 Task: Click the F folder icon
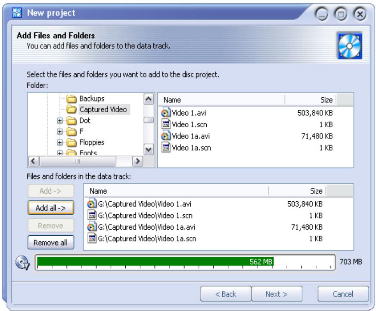pos(71,132)
